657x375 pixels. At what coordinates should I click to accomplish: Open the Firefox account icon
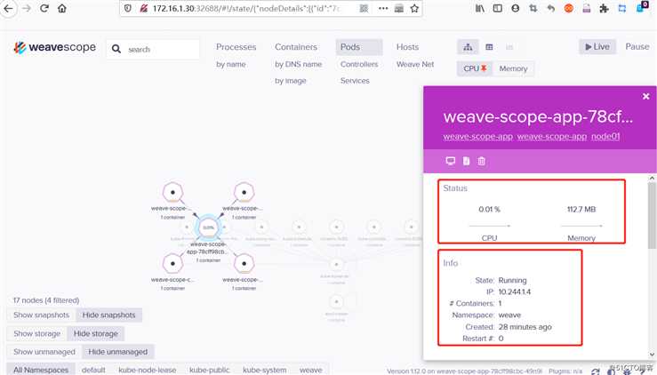click(516, 8)
